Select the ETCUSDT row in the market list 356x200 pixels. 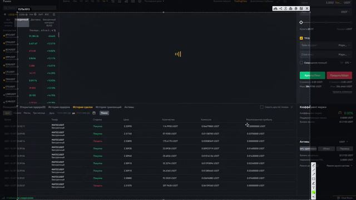coord(29,88)
